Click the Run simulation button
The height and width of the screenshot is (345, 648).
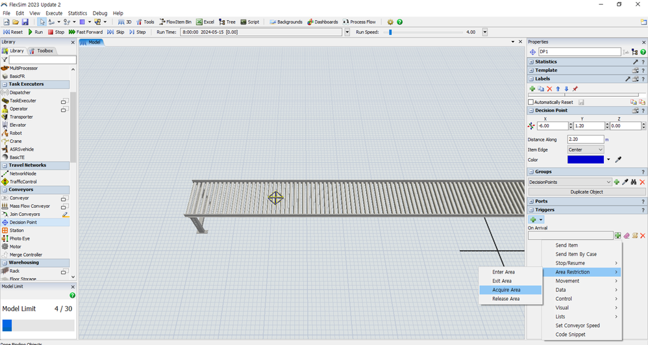(x=36, y=32)
